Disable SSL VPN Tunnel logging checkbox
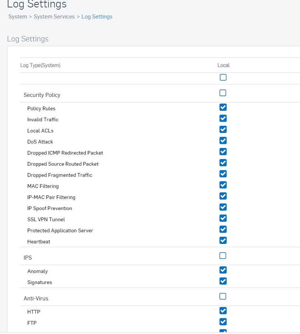Image resolution: width=300 pixels, height=334 pixels. click(223, 218)
